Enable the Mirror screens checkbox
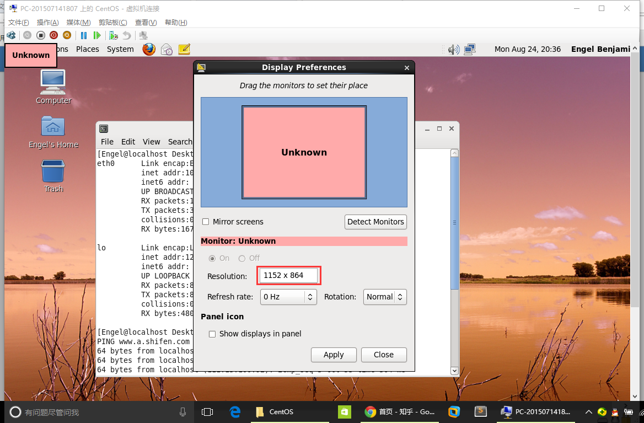Viewport: 644px width, 423px height. coord(206,222)
